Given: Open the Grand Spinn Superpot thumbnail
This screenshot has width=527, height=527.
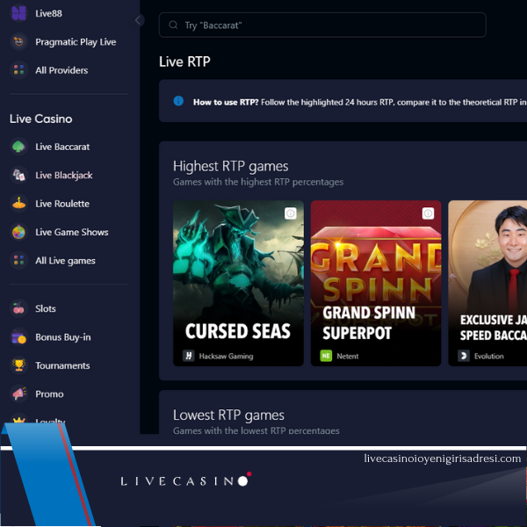Looking at the screenshot, I should 376,283.
